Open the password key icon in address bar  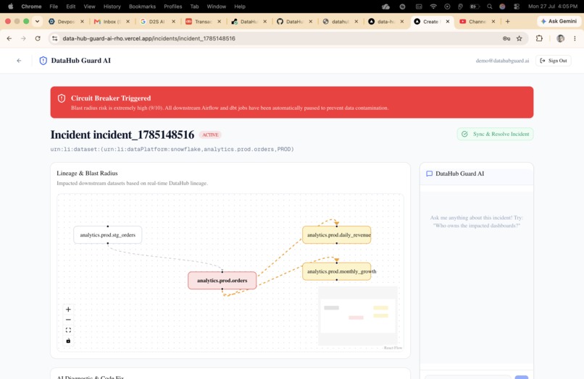[x=506, y=38]
